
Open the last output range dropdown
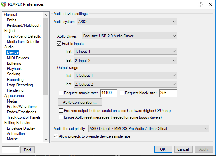coord(125,84)
